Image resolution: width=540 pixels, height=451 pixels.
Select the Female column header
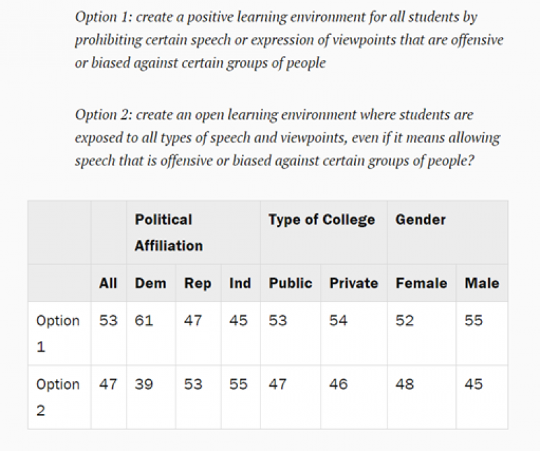(422, 284)
